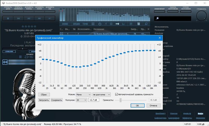209x126 pixels.
Task: Switch to the Обложки tab
Action: 200,118
